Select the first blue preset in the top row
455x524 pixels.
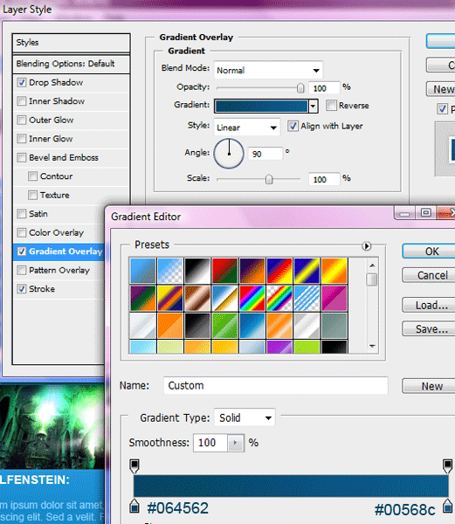[x=143, y=271]
